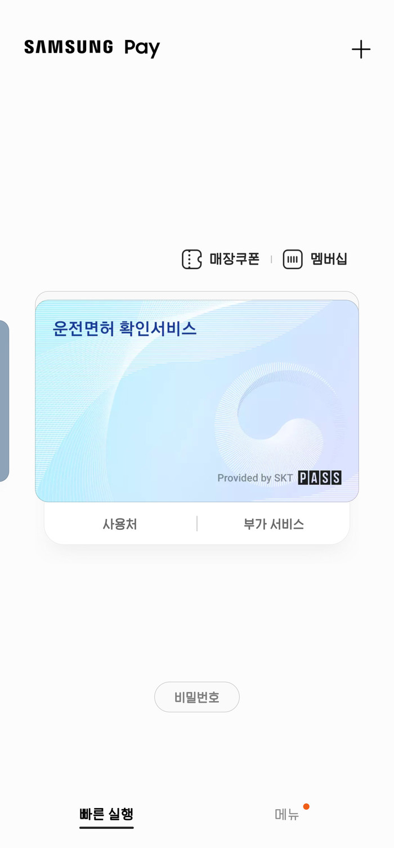Open 부가 서비스 below the card
Viewport: 394px width, 848px height.
click(274, 524)
